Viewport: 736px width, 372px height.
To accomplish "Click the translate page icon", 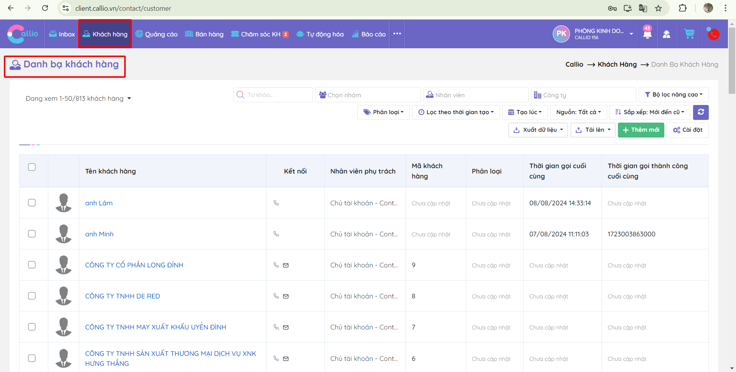I will point(643,8).
